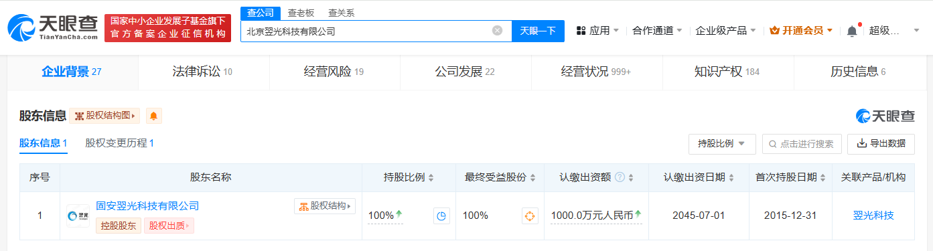Open the 翌光科技 related product link
This screenshot has width=933, height=251.
click(x=873, y=216)
